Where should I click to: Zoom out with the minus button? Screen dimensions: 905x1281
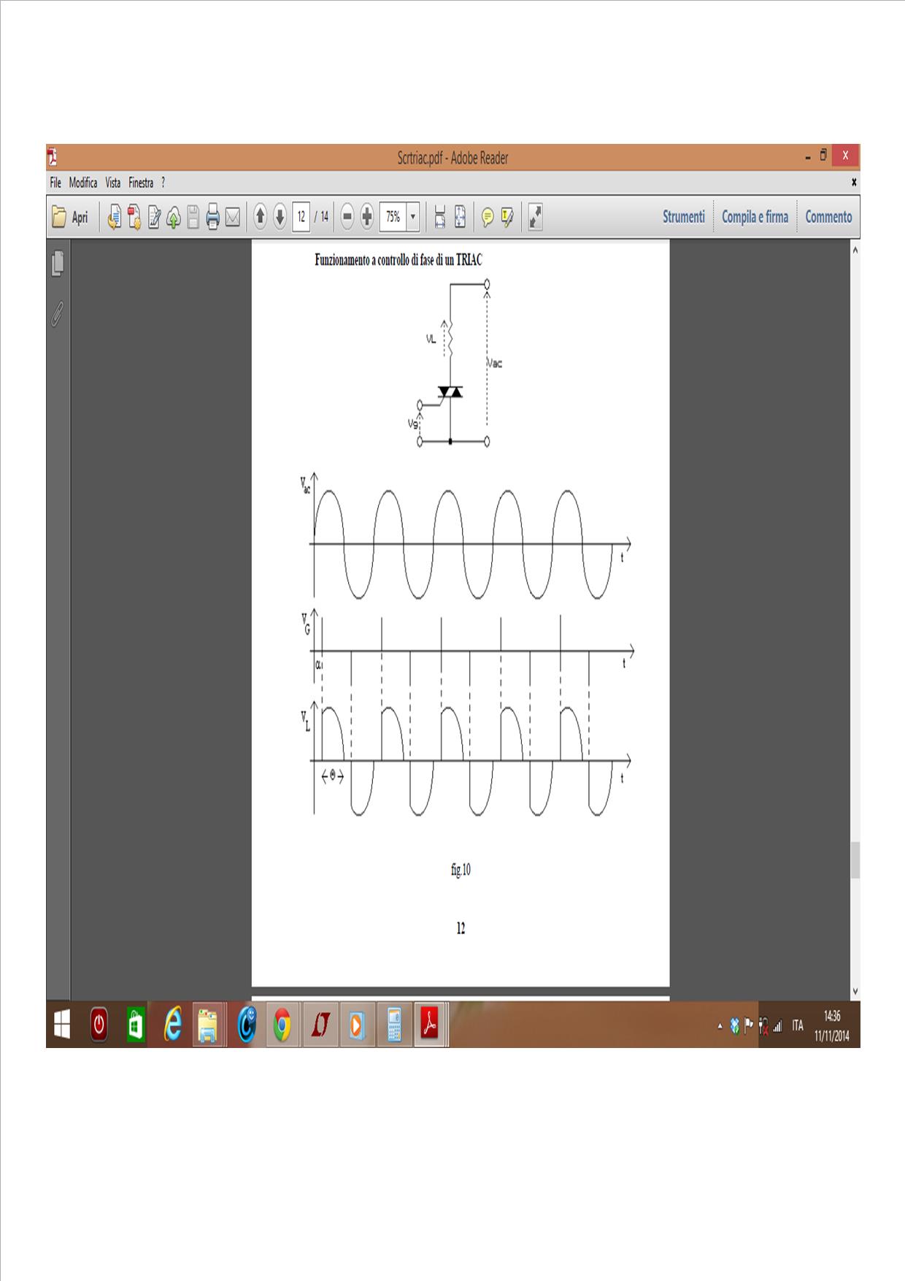click(x=347, y=217)
